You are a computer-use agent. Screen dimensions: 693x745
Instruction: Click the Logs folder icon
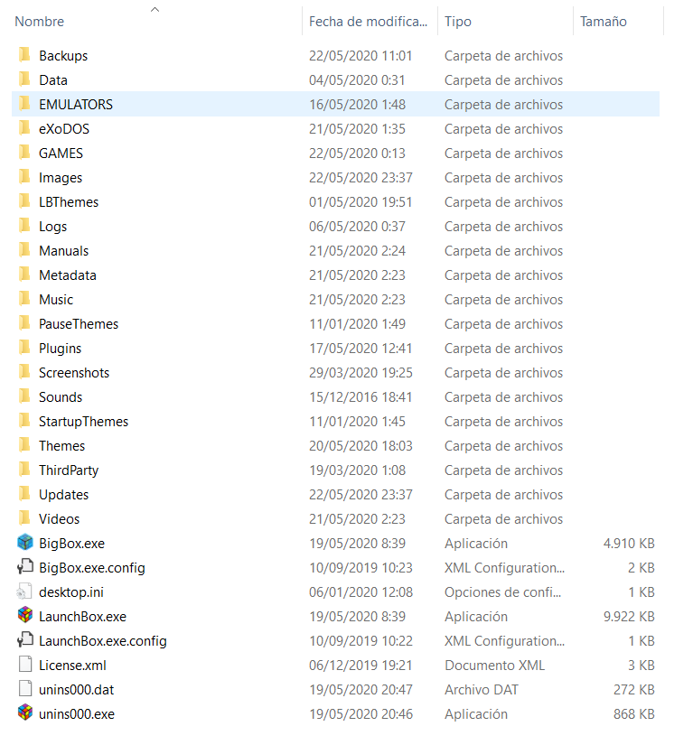pos(24,225)
